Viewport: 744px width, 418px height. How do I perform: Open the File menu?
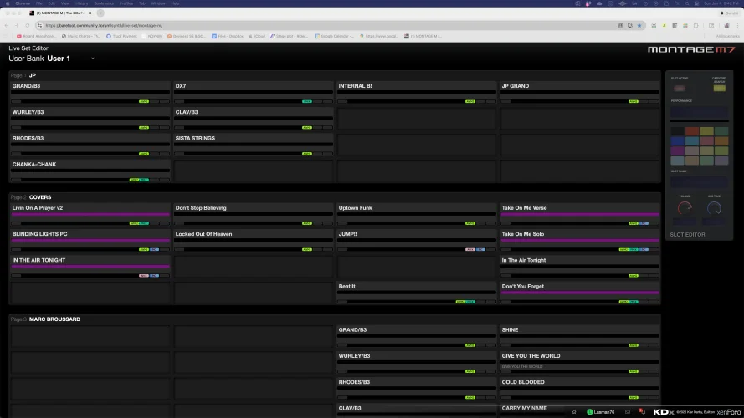[38, 3]
